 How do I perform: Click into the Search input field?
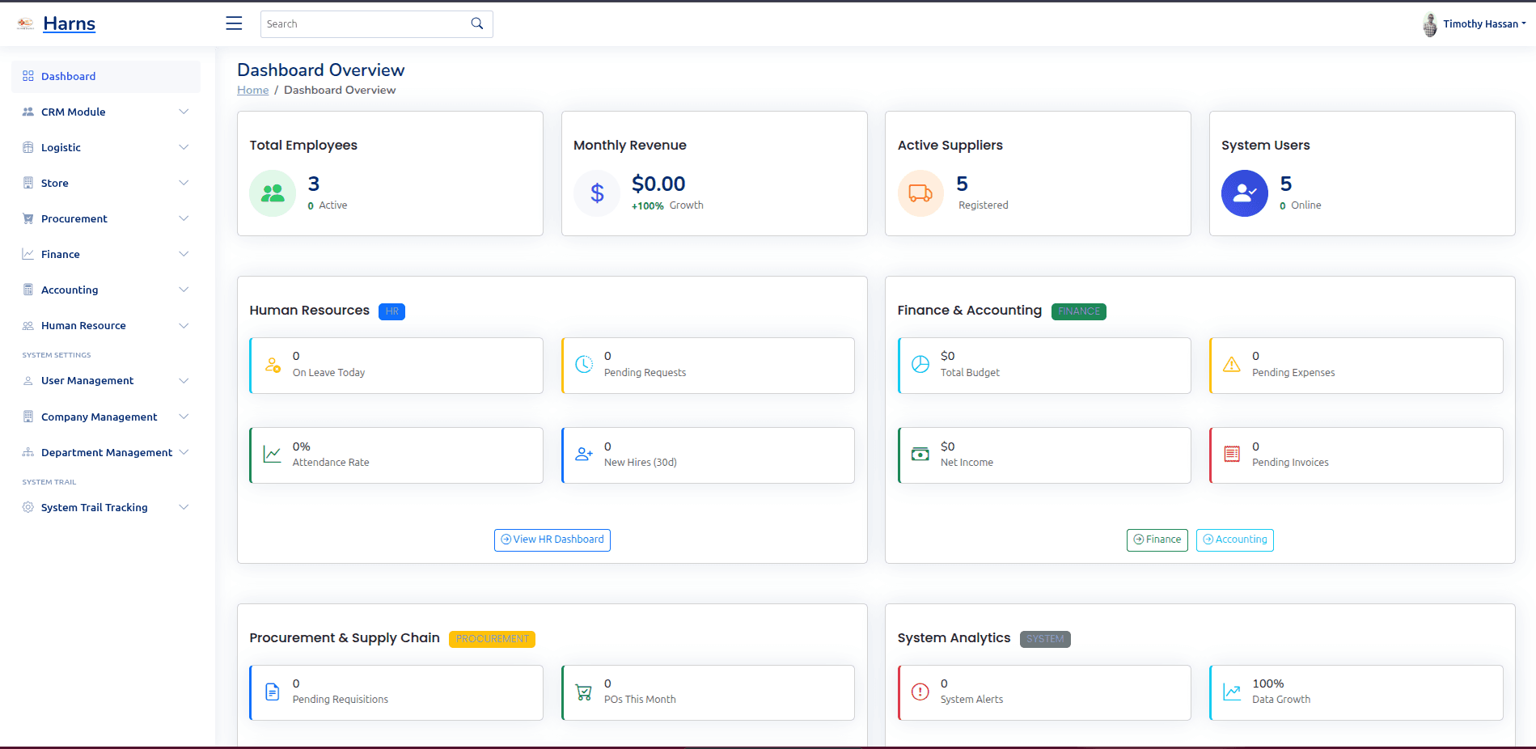pos(364,24)
